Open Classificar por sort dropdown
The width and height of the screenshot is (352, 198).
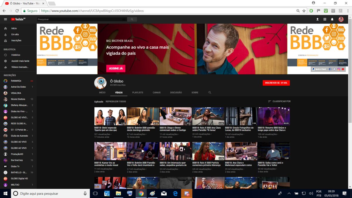click(x=279, y=101)
